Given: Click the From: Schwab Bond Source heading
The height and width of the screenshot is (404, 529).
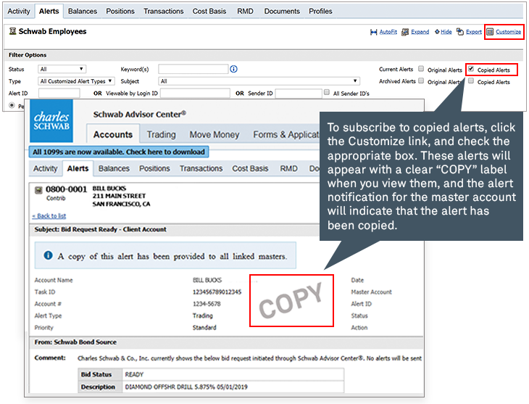Looking at the screenshot, I should click(75, 342).
